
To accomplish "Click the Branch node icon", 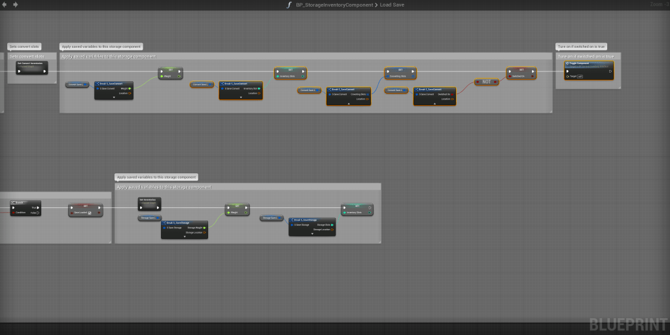I will [14, 203].
